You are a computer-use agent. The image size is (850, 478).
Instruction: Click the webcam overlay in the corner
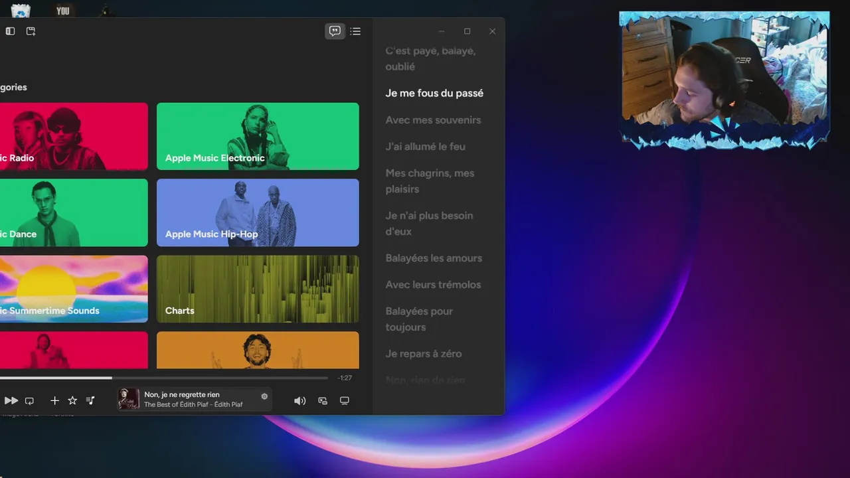(x=724, y=80)
